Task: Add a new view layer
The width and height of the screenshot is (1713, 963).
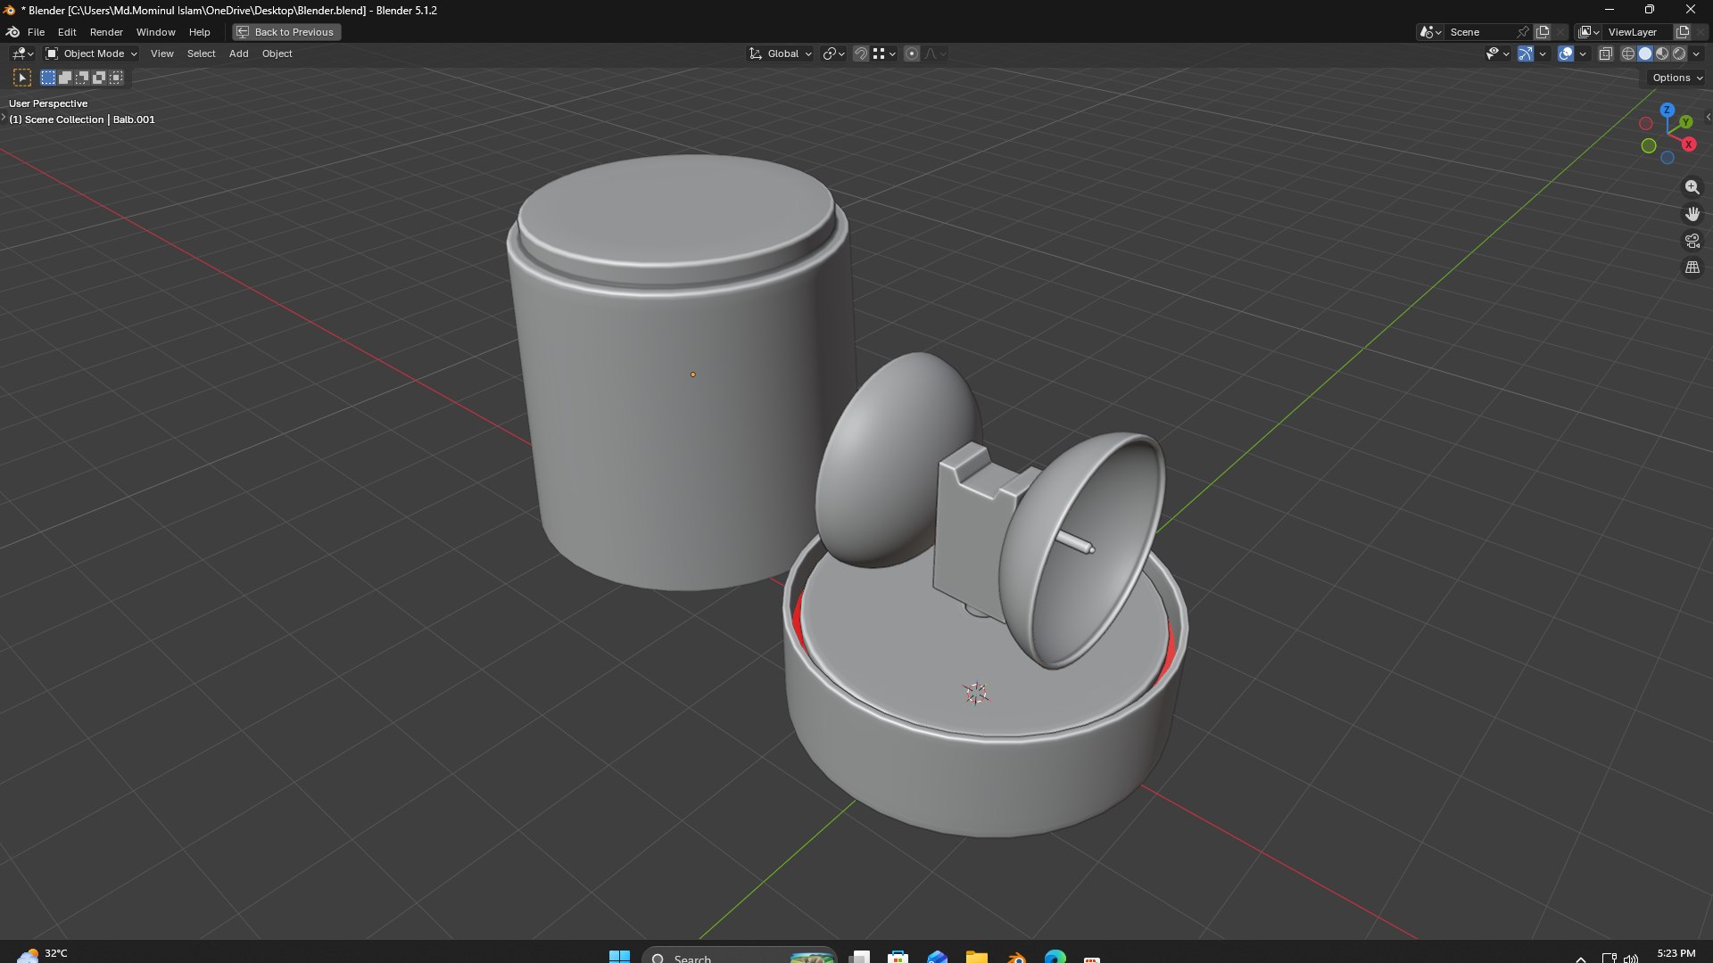Action: [x=1683, y=32]
